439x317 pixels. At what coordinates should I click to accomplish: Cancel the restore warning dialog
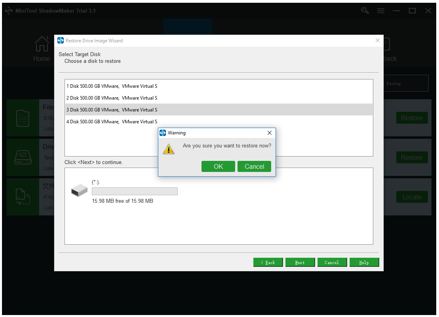click(254, 166)
